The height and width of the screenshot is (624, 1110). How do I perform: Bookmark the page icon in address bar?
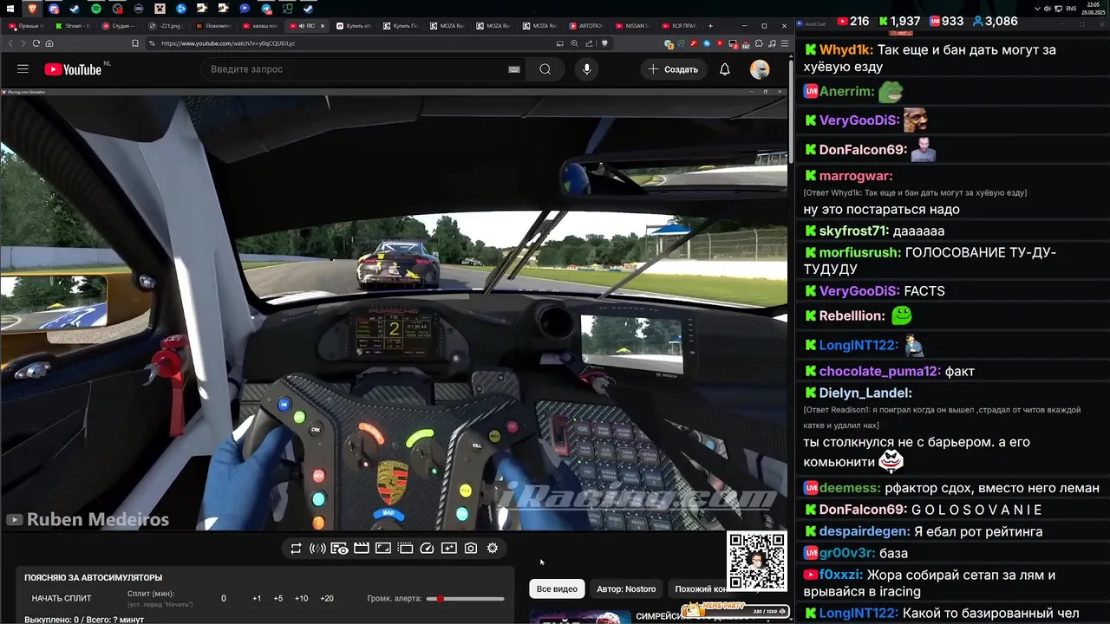point(135,43)
